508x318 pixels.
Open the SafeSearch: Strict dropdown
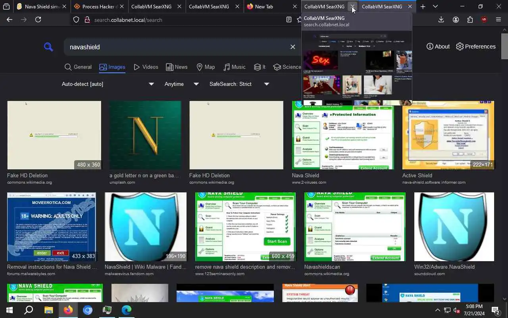click(x=239, y=84)
